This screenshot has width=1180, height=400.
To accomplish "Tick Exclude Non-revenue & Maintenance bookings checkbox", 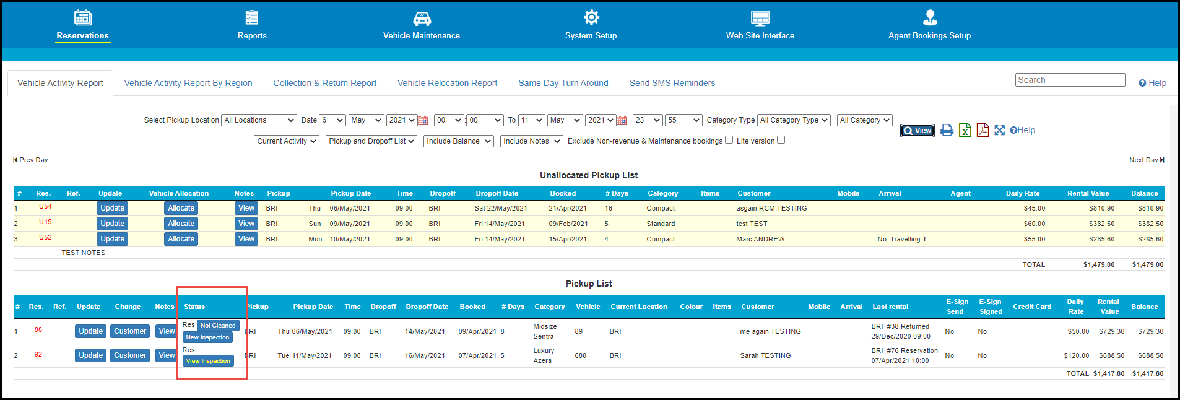I will (x=729, y=140).
